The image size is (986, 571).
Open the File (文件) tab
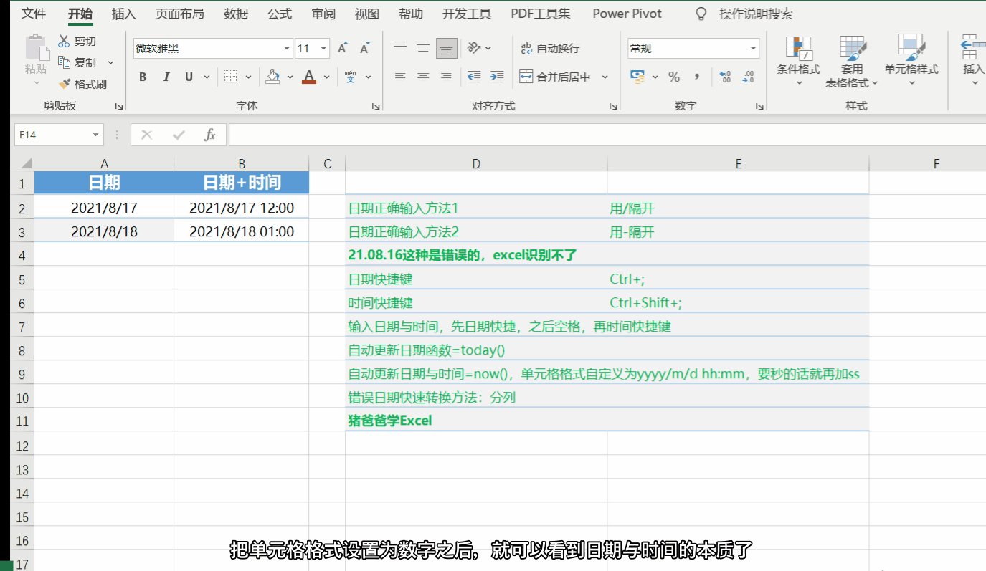point(34,14)
